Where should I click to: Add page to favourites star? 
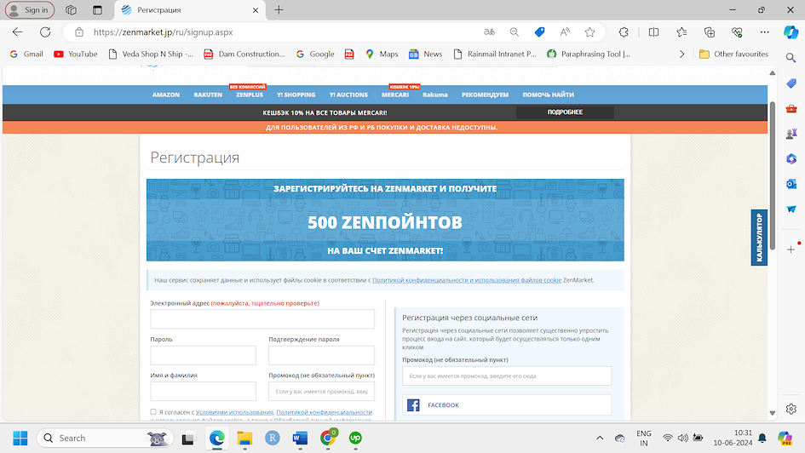tap(589, 32)
